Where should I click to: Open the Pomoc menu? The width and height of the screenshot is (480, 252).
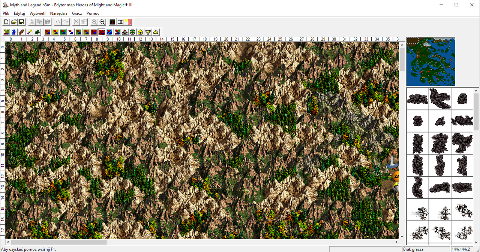pos(93,13)
